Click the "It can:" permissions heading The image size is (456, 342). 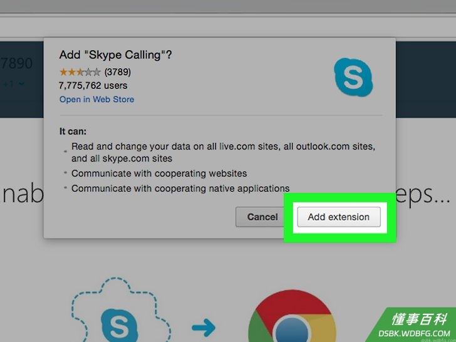pyautogui.click(x=73, y=132)
